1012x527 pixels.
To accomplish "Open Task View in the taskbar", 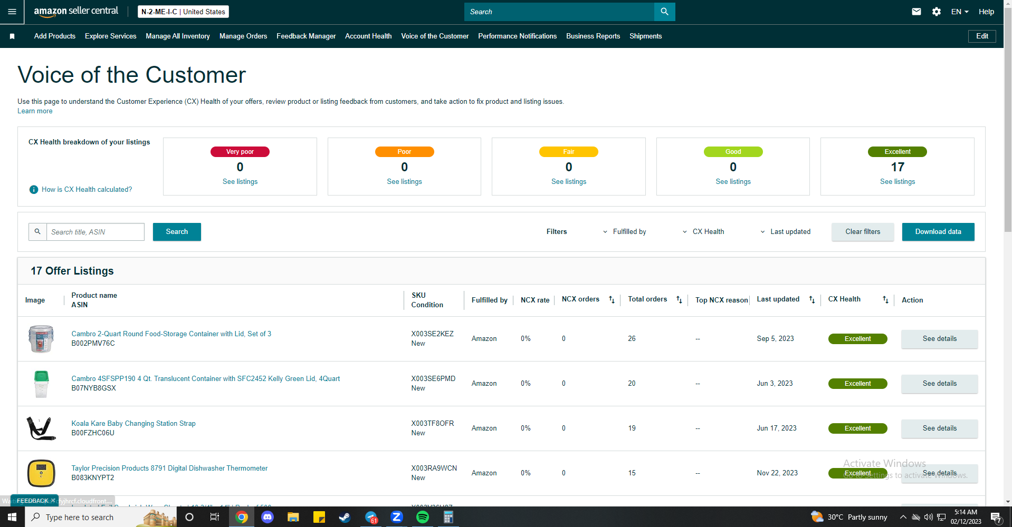I will point(215,517).
